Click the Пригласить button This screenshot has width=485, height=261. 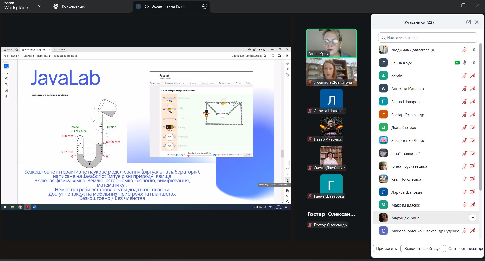pos(386,249)
